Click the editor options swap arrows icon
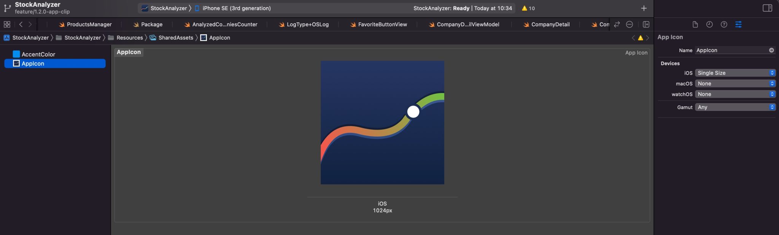Image resolution: width=779 pixels, height=235 pixels. [617, 24]
